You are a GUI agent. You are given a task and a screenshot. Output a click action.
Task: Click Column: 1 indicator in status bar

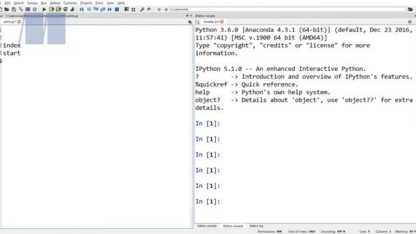tap(383, 231)
